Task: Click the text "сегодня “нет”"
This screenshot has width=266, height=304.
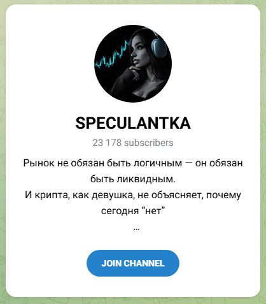Action: pos(133,211)
